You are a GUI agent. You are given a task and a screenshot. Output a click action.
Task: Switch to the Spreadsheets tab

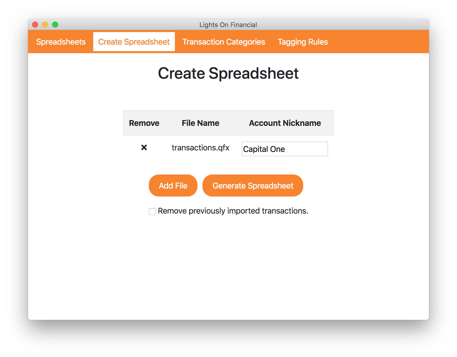[x=60, y=42]
